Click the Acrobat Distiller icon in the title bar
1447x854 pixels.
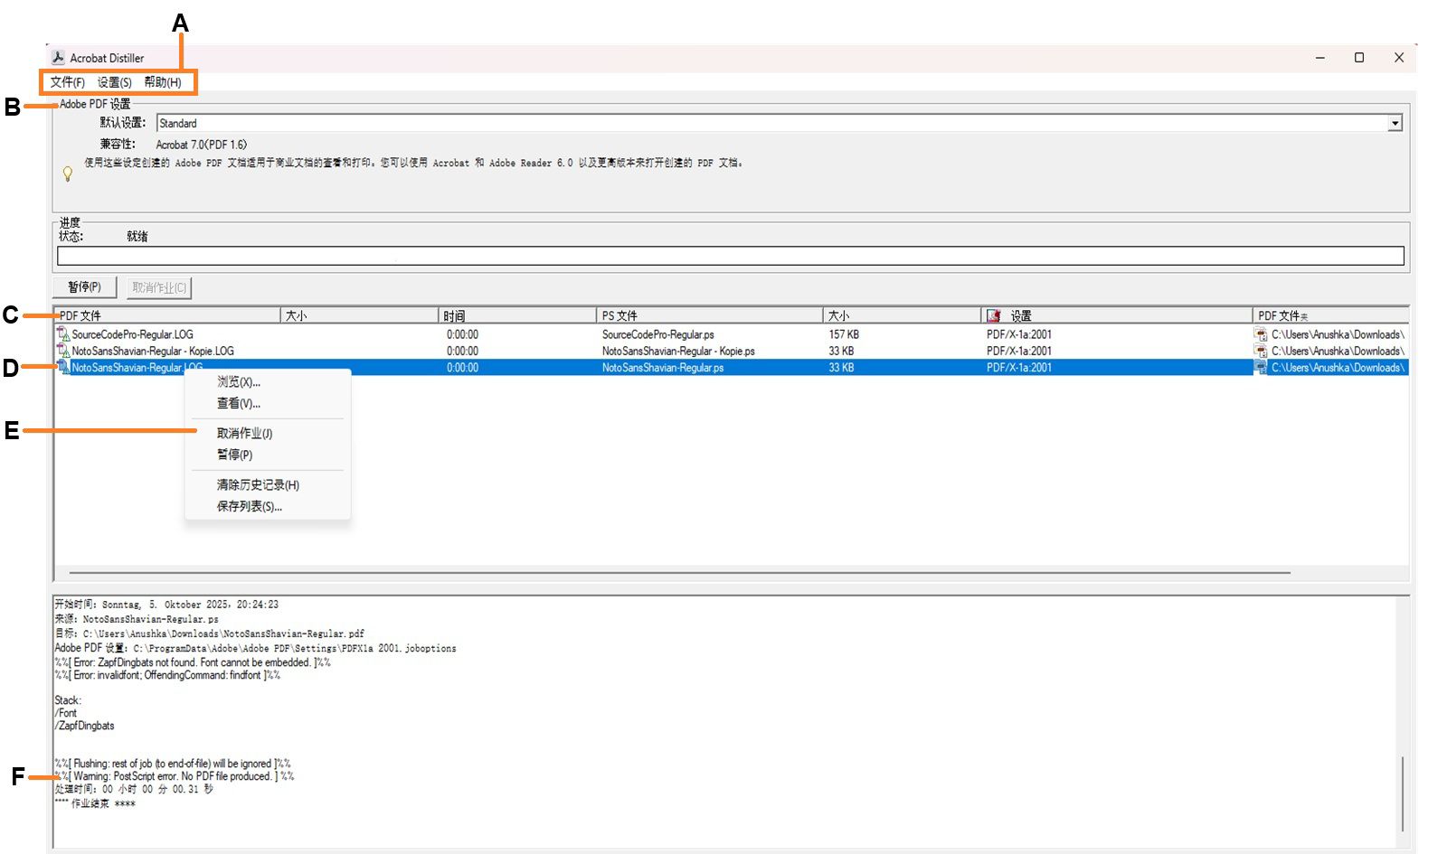pyautogui.click(x=59, y=57)
